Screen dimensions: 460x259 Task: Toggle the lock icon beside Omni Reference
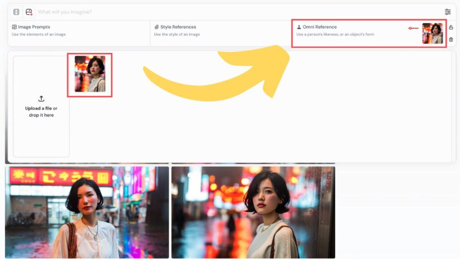tap(451, 27)
